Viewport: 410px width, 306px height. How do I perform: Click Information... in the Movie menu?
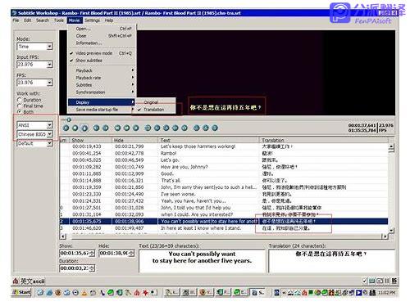(101, 43)
